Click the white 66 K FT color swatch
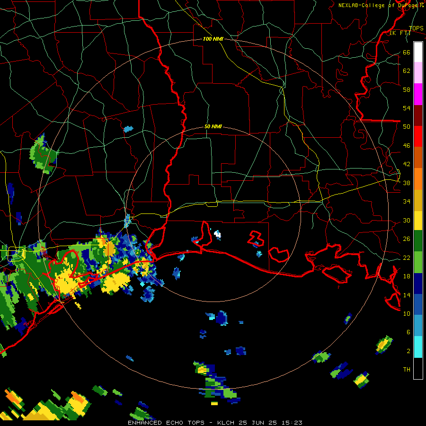The image size is (426, 426). point(418,52)
